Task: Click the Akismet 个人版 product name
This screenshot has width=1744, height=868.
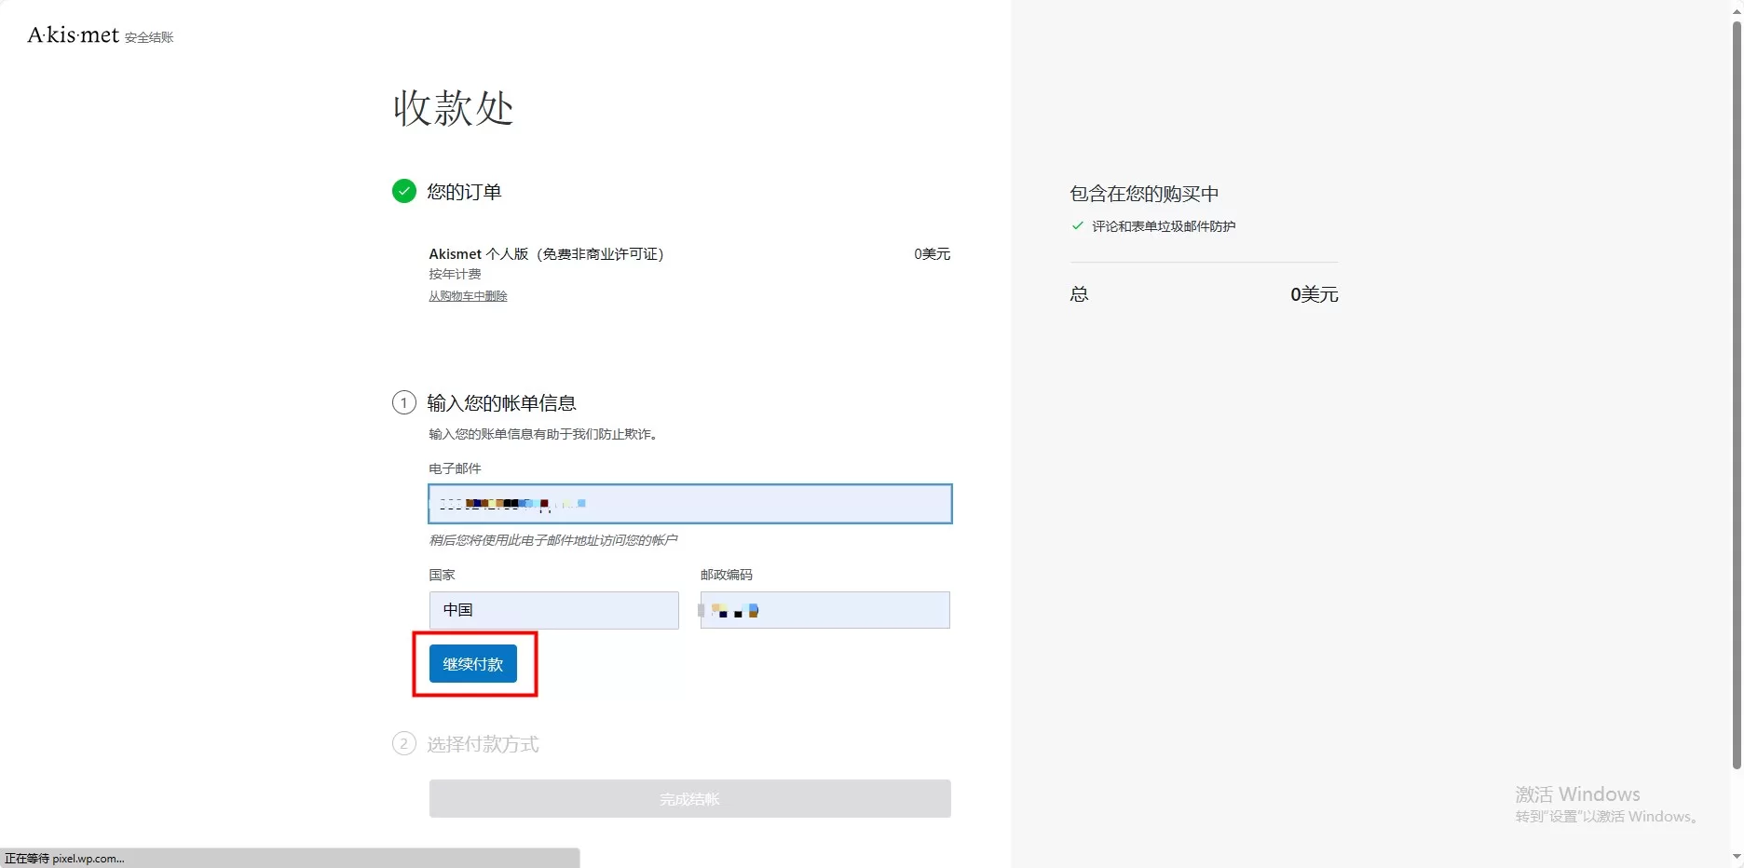Action: pyautogui.click(x=546, y=254)
